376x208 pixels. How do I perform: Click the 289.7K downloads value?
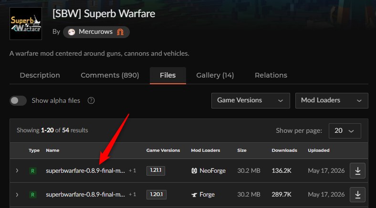pyautogui.click(x=282, y=195)
